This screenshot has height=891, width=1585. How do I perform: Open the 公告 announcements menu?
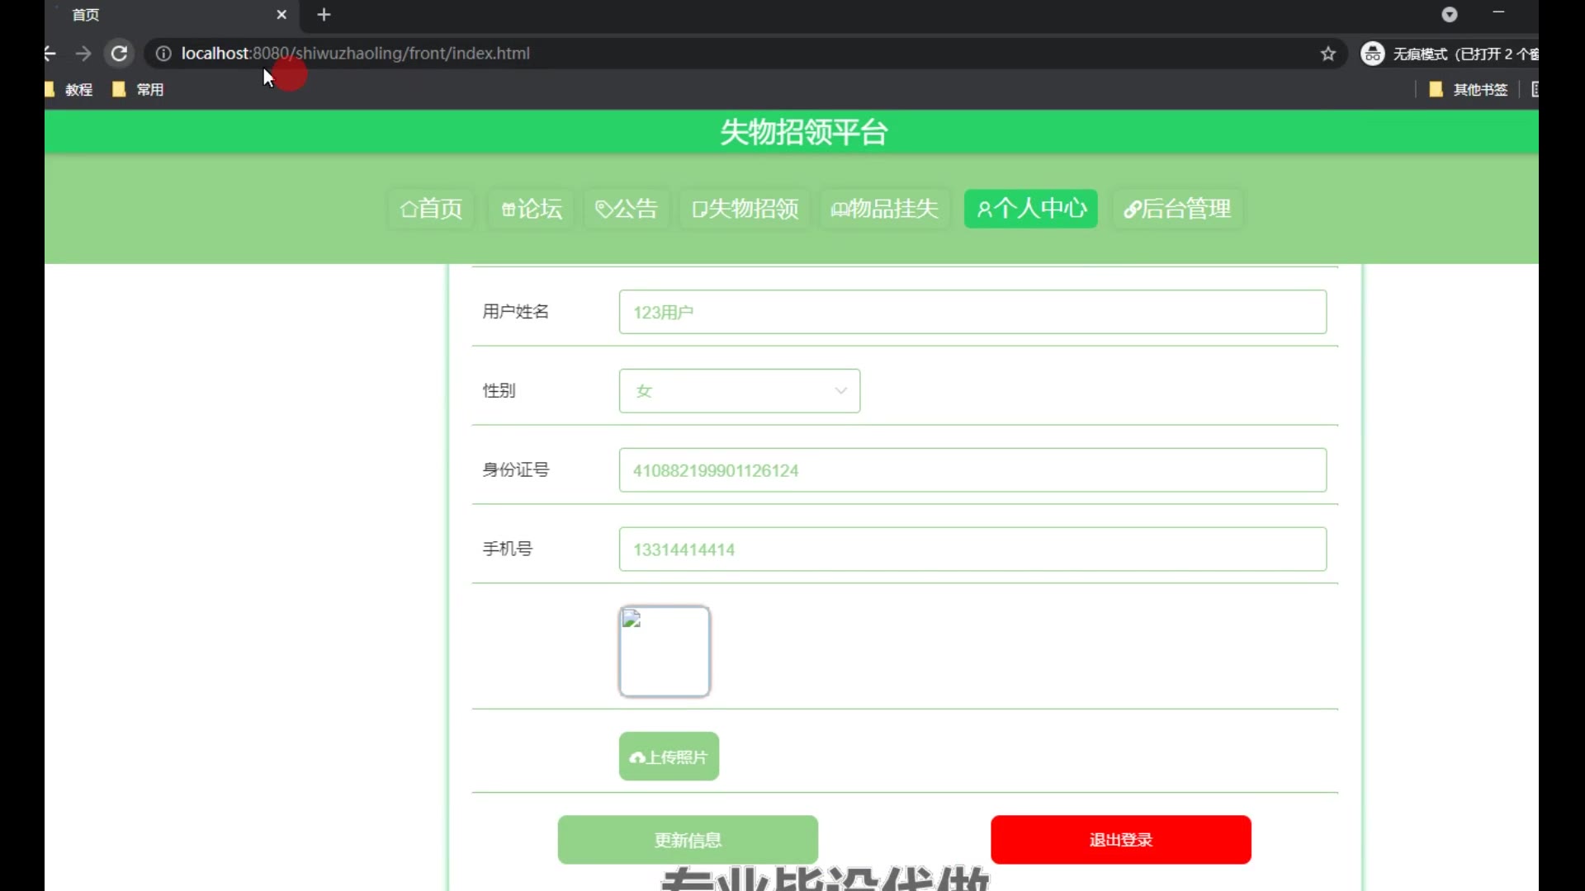(627, 209)
